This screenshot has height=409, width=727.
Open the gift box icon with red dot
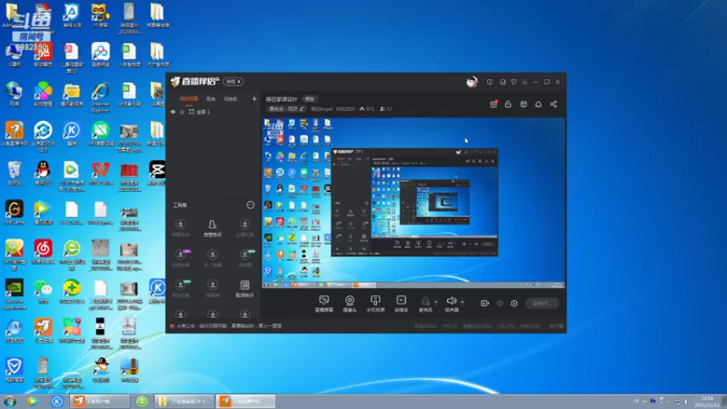click(493, 105)
